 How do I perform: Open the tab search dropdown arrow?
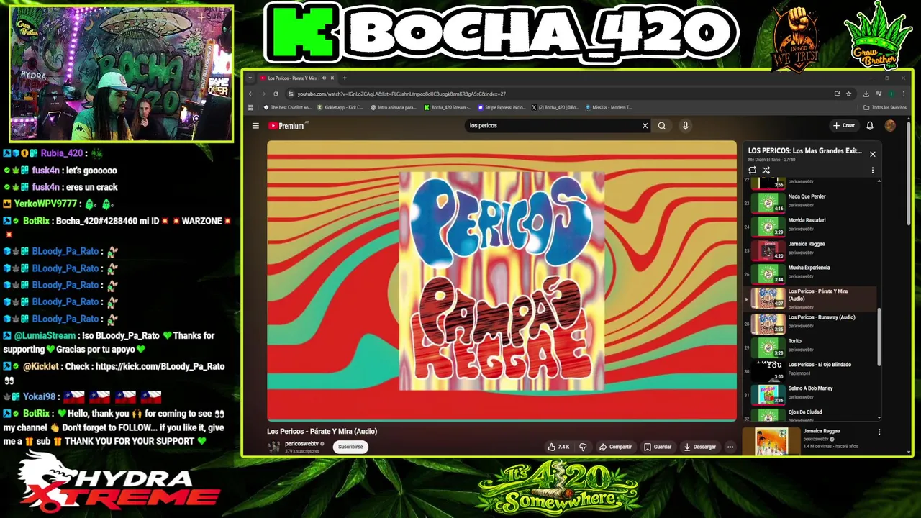pos(250,78)
